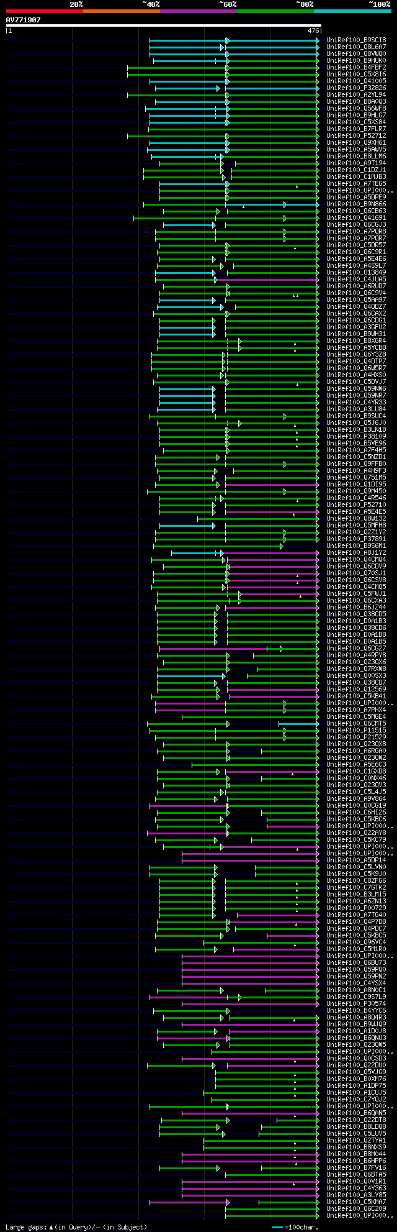Select the query name AV771907
Image resolution: width=397 pixels, height=1232 pixels.
pyautogui.click(x=24, y=20)
